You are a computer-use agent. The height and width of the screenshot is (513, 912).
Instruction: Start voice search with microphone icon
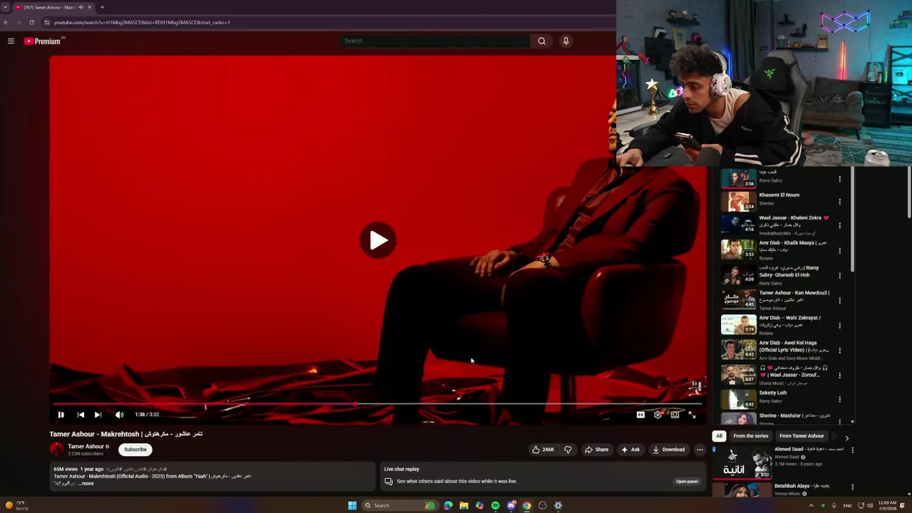tap(566, 41)
